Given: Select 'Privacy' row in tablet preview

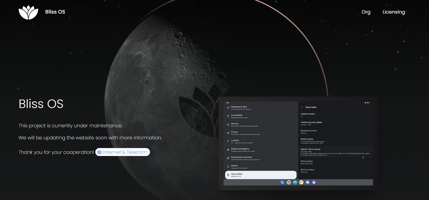Looking at the screenshot, I should pyautogui.click(x=261, y=133).
